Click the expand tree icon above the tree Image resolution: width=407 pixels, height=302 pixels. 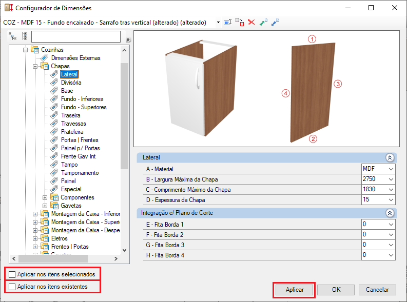[x=12, y=36]
